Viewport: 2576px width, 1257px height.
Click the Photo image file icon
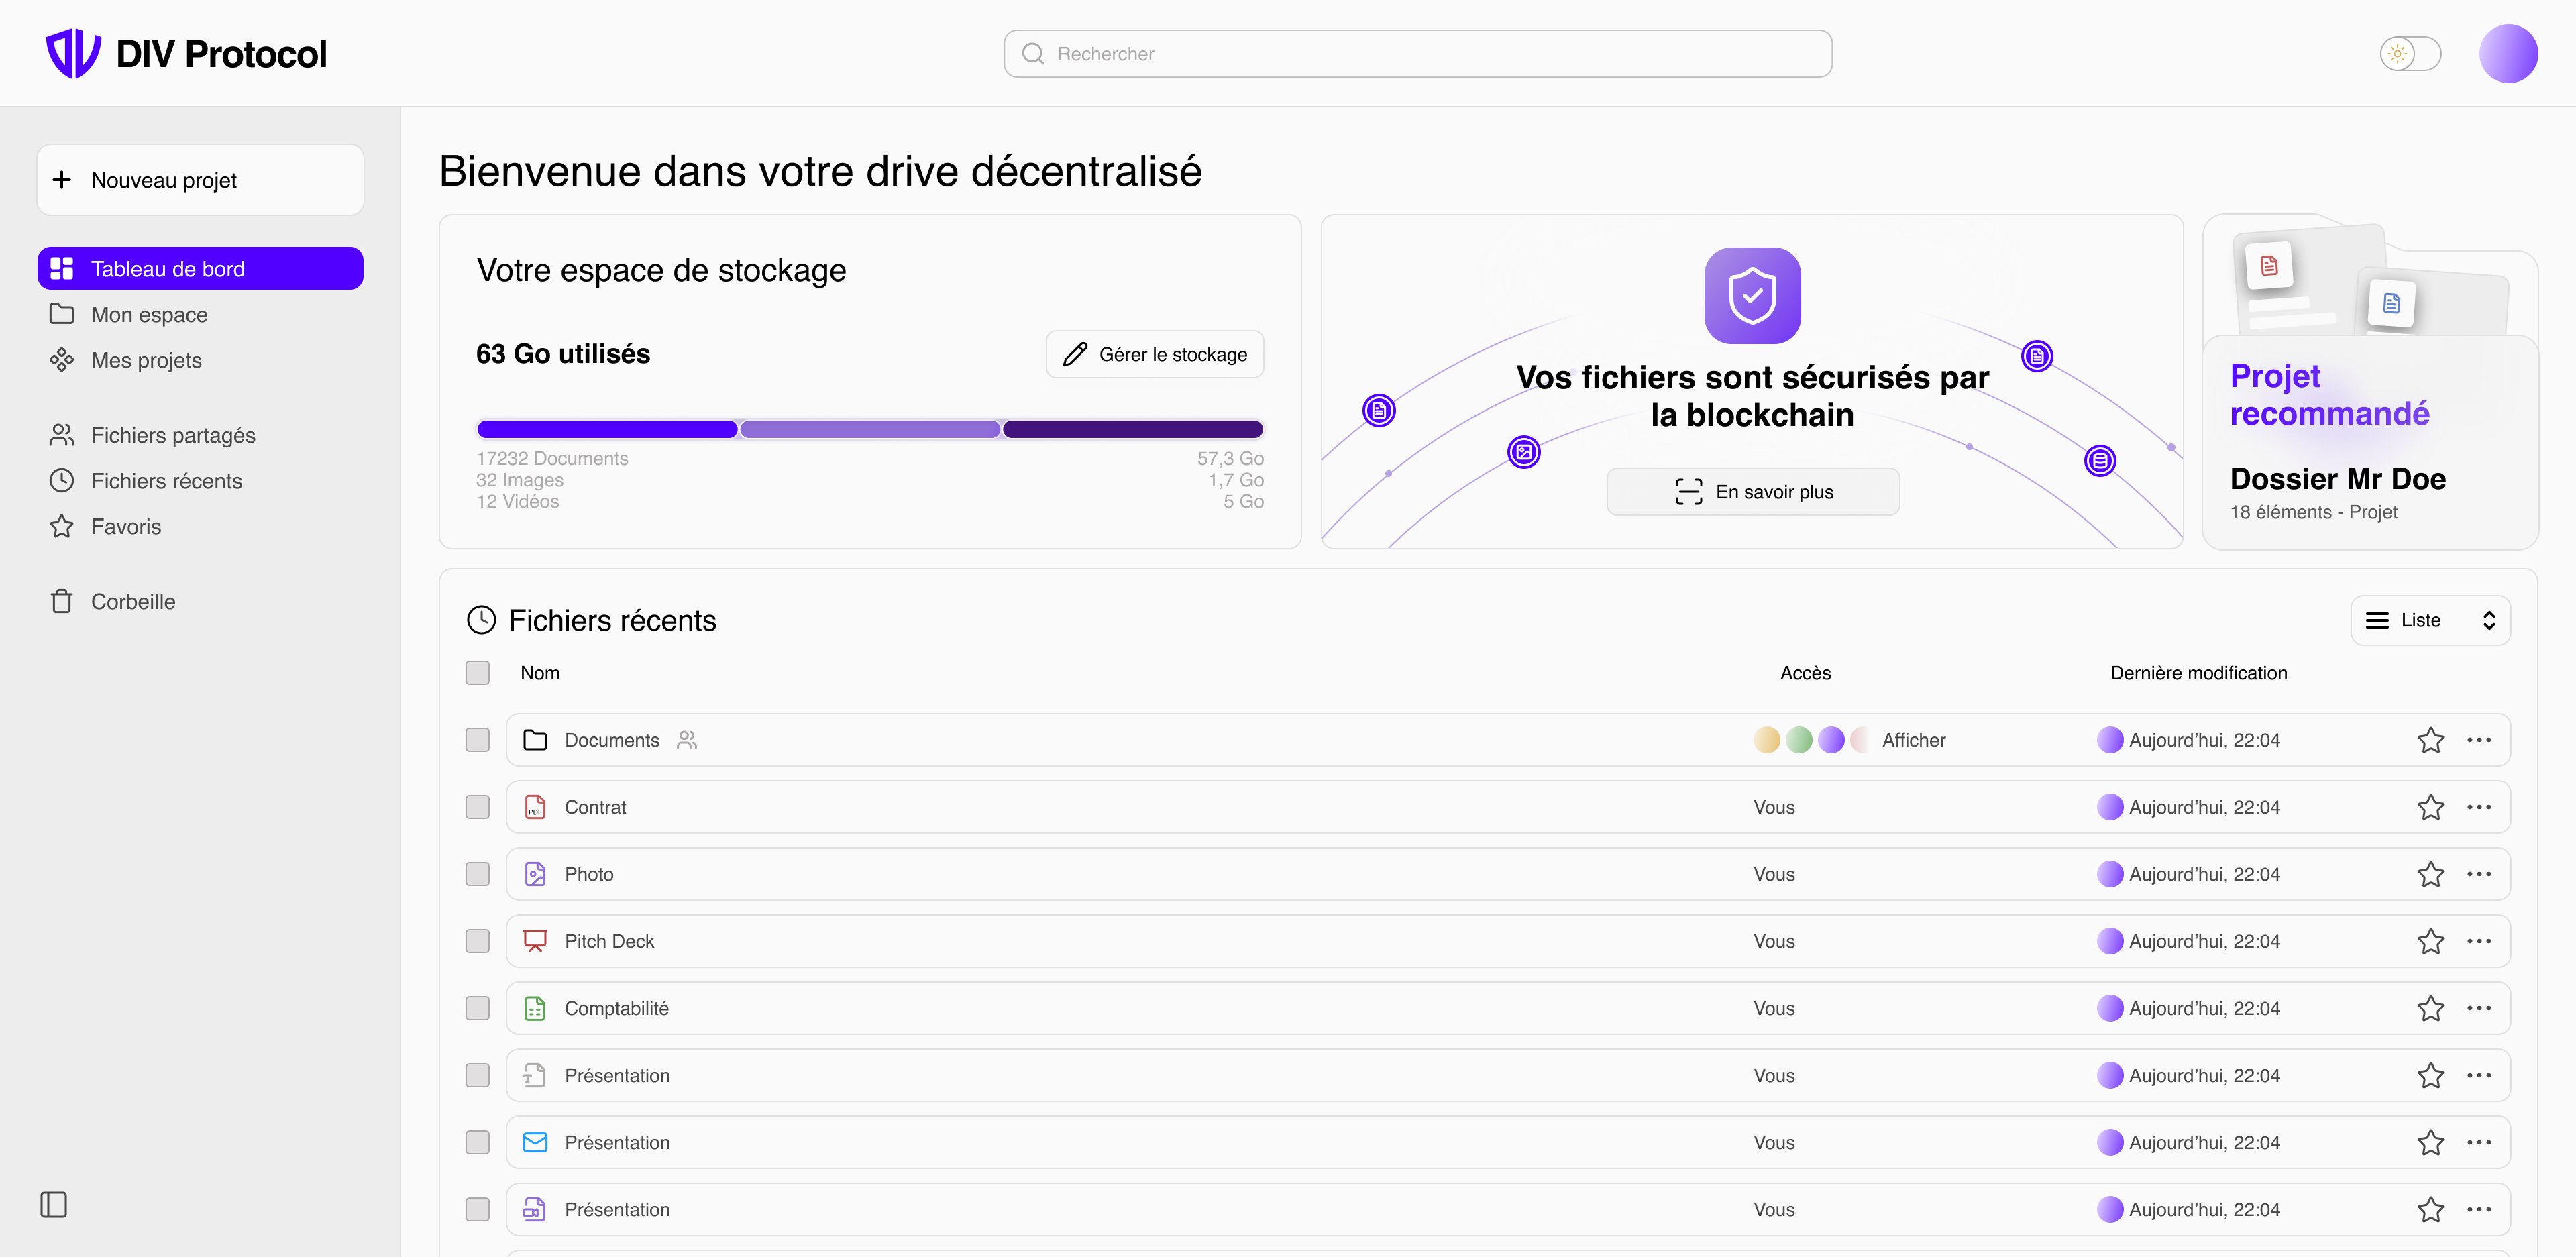pyautogui.click(x=535, y=874)
